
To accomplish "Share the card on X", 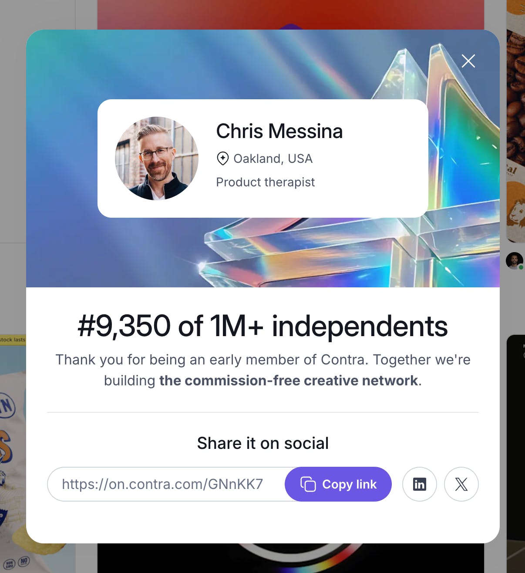I will (x=461, y=484).
